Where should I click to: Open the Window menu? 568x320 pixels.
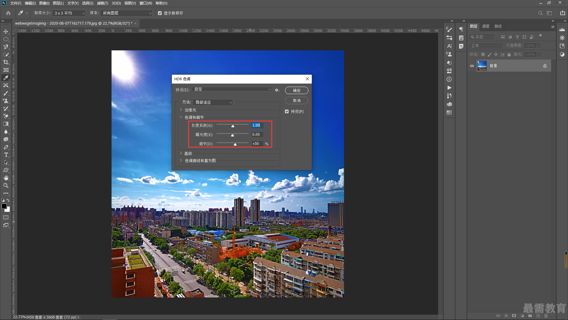click(146, 3)
